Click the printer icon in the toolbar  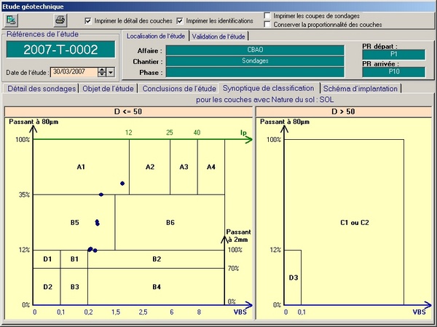click(x=61, y=20)
